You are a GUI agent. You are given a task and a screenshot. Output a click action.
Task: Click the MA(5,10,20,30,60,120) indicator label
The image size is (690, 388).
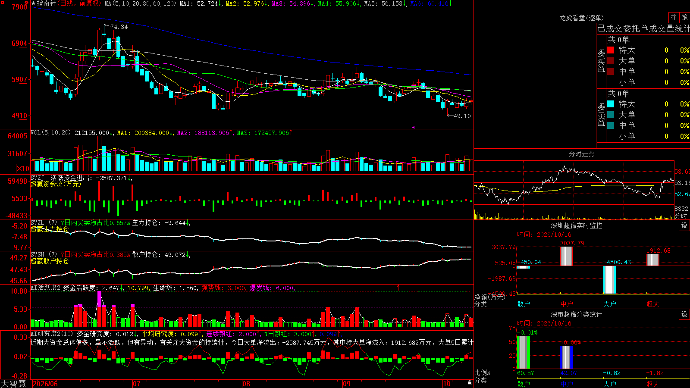(140, 3)
